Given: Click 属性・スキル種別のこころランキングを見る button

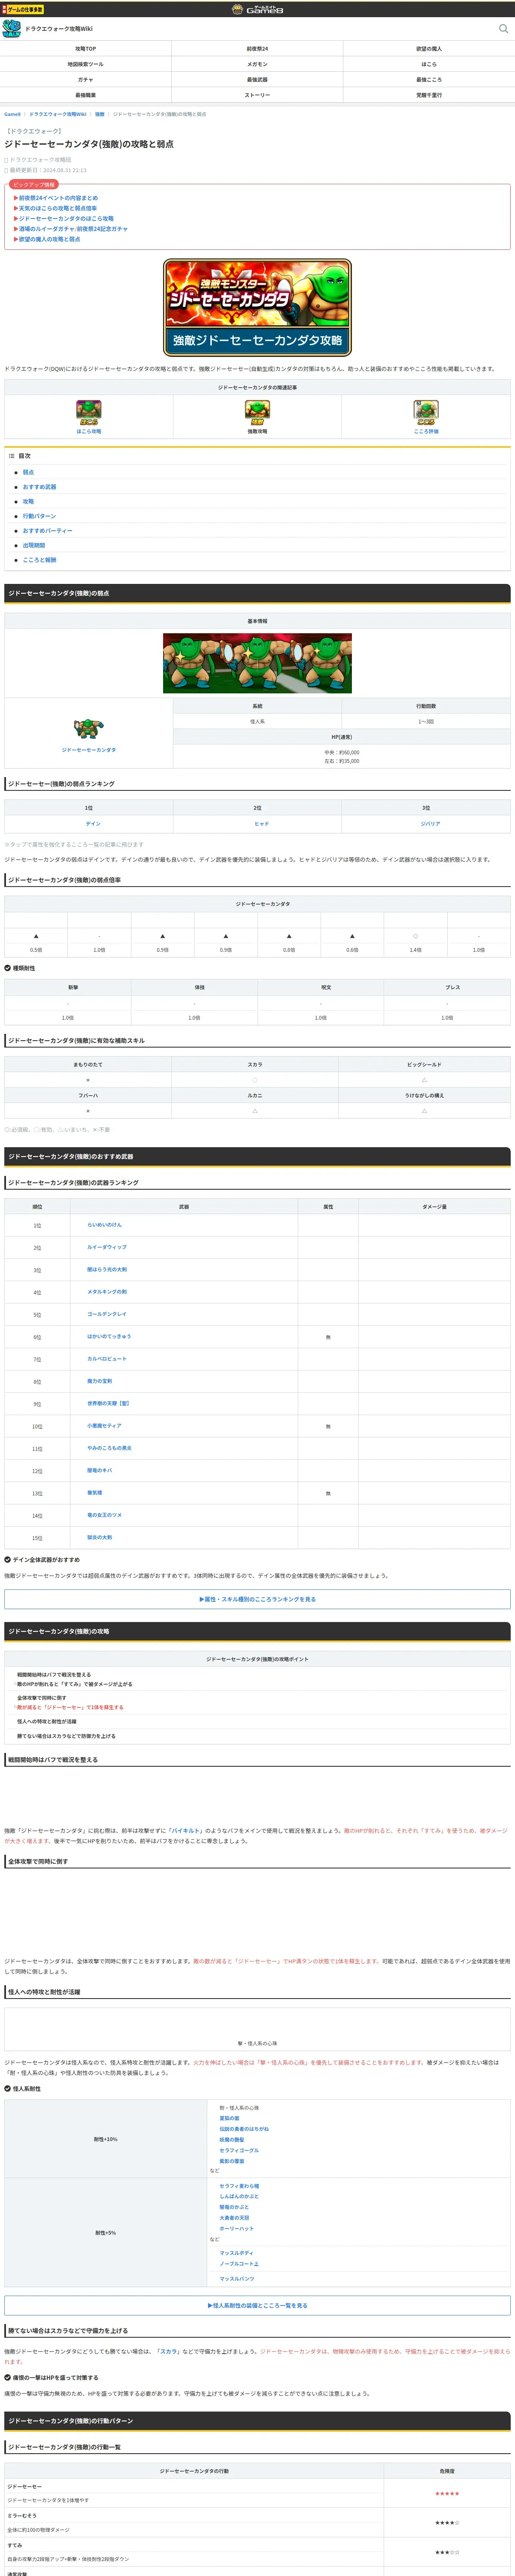Looking at the screenshot, I should 257,1599.
